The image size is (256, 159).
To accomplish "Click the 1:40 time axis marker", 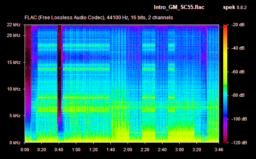I will tap(110, 150).
